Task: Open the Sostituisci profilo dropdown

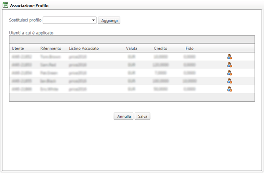Action: (x=70, y=20)
